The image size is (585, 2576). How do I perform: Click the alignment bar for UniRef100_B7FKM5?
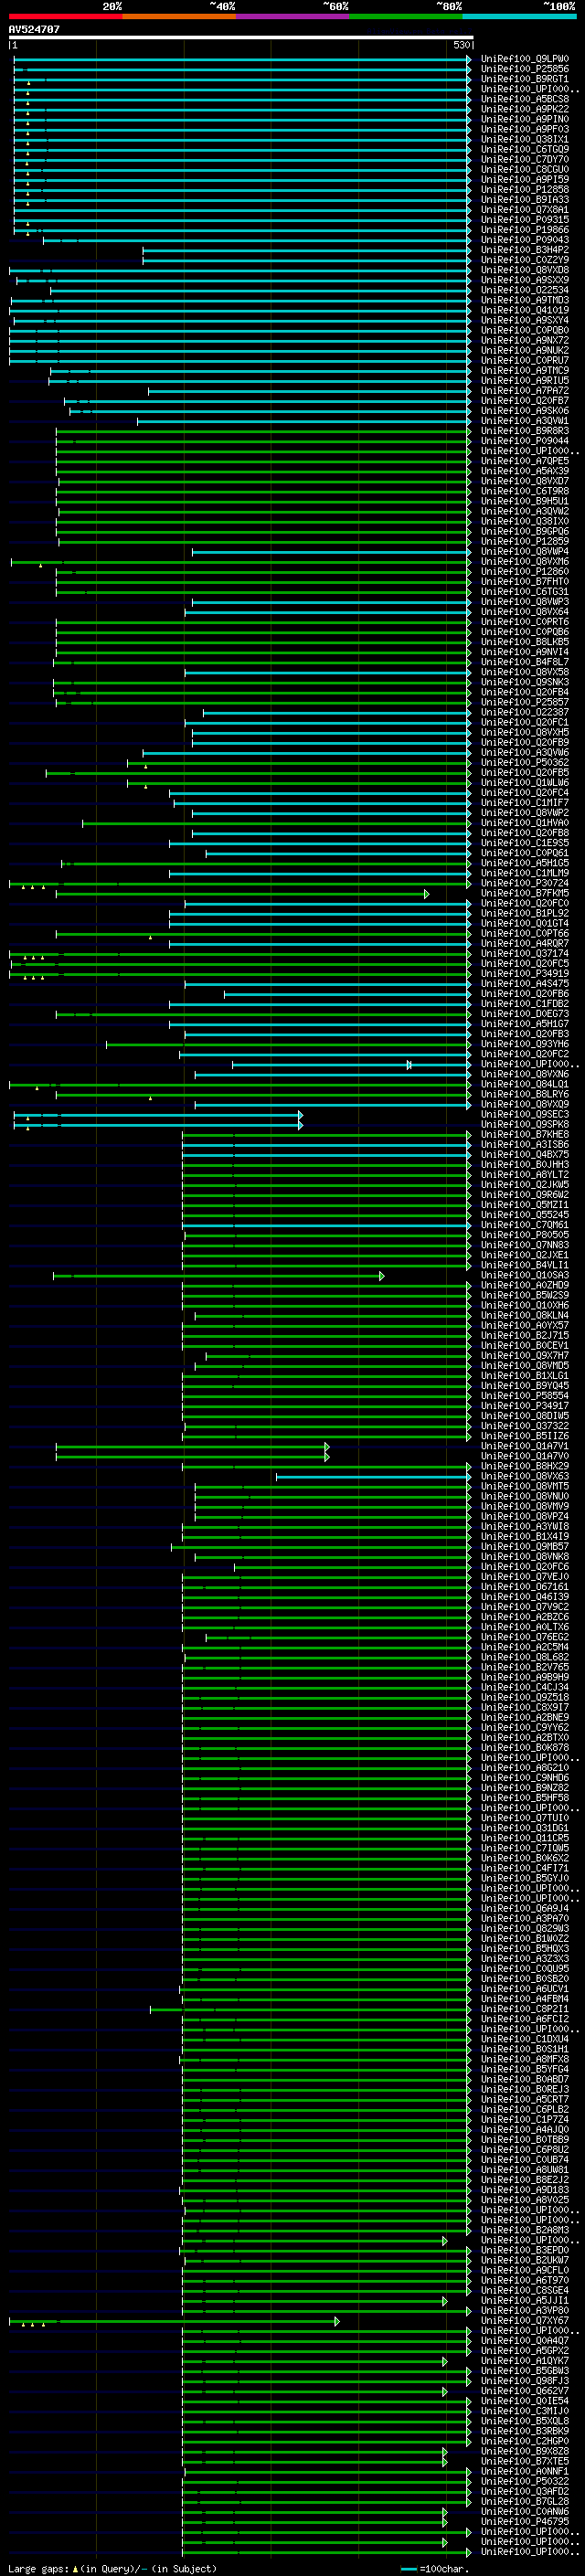click(242, 893)
